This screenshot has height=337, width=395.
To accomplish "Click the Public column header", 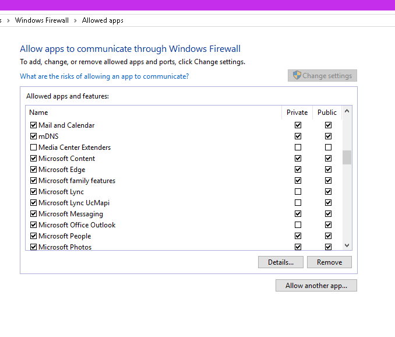I will pos(327,113).
